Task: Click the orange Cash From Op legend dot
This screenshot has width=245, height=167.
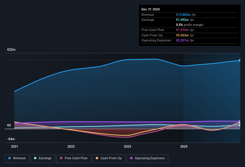Action: coord(97,158)
